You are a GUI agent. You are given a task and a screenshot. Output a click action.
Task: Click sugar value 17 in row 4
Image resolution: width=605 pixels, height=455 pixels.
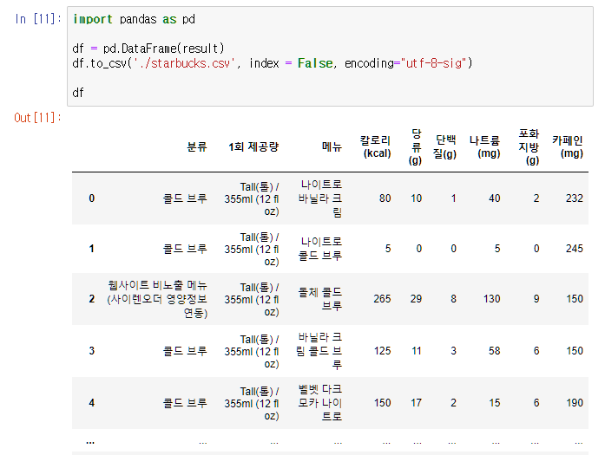click(x=417, y=403)
